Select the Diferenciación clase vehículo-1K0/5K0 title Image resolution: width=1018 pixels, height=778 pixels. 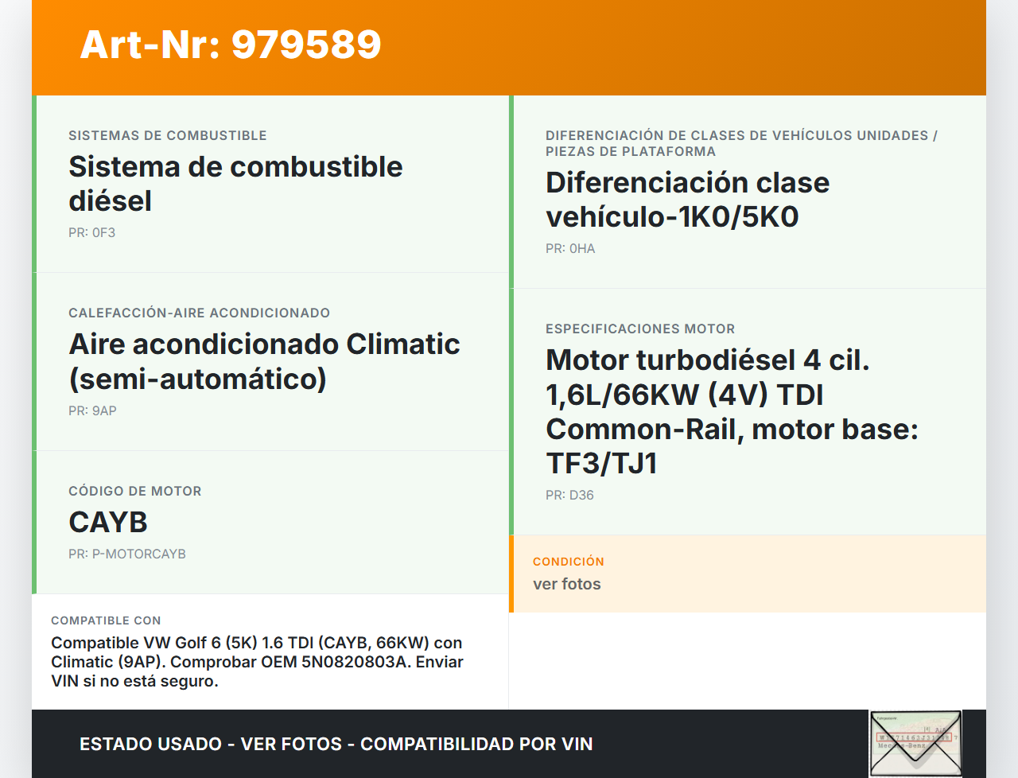[x=687, y=200]
